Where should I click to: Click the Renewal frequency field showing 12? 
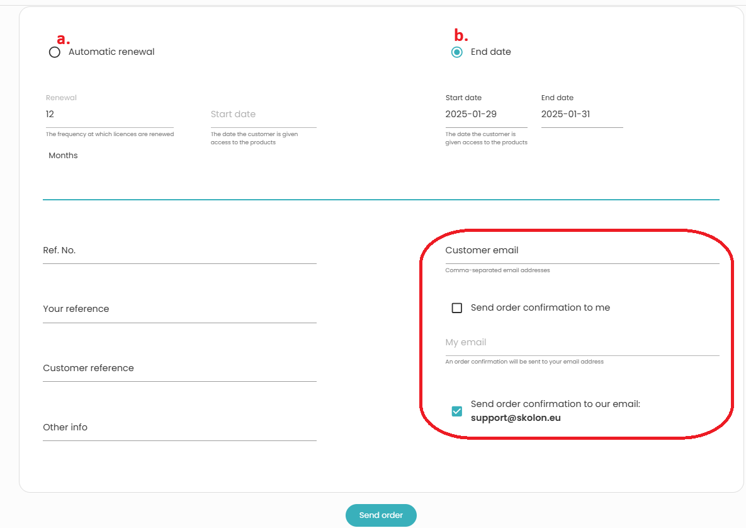coord(110,114)
